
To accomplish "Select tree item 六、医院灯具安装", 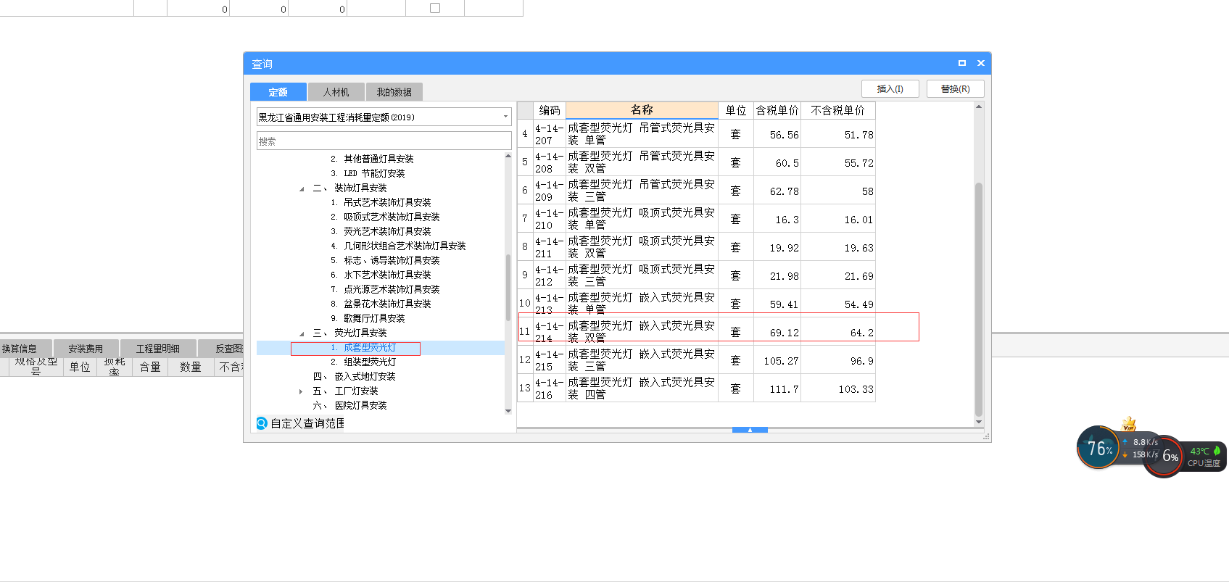I will point(350,405).
